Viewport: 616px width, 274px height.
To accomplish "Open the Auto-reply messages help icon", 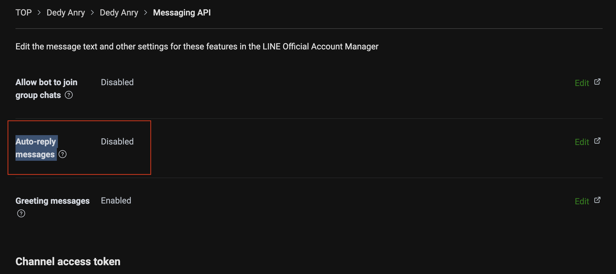I will click(62, 154).
